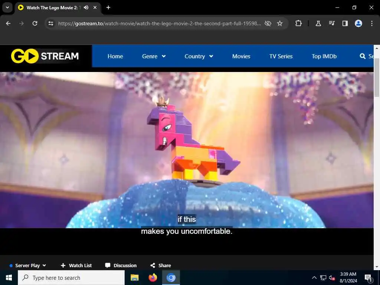Click the gostream.to URL address bar
380x285 pixels.
[159, 23]
